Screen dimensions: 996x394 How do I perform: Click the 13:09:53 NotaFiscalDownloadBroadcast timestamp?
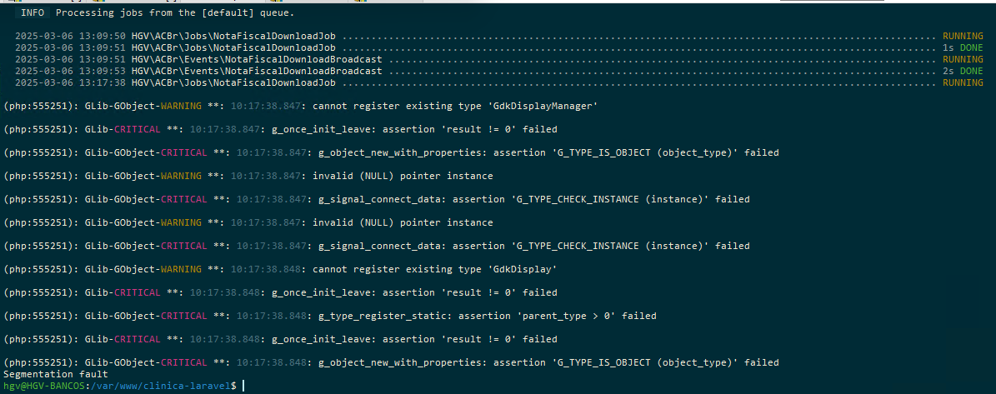(x=71, y=71)
